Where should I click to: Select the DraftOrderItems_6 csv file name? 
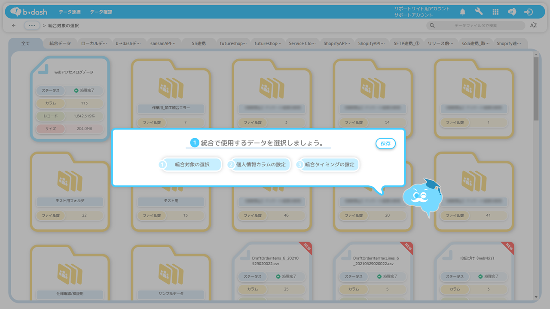pyautogui.click(x=275, y=261)
